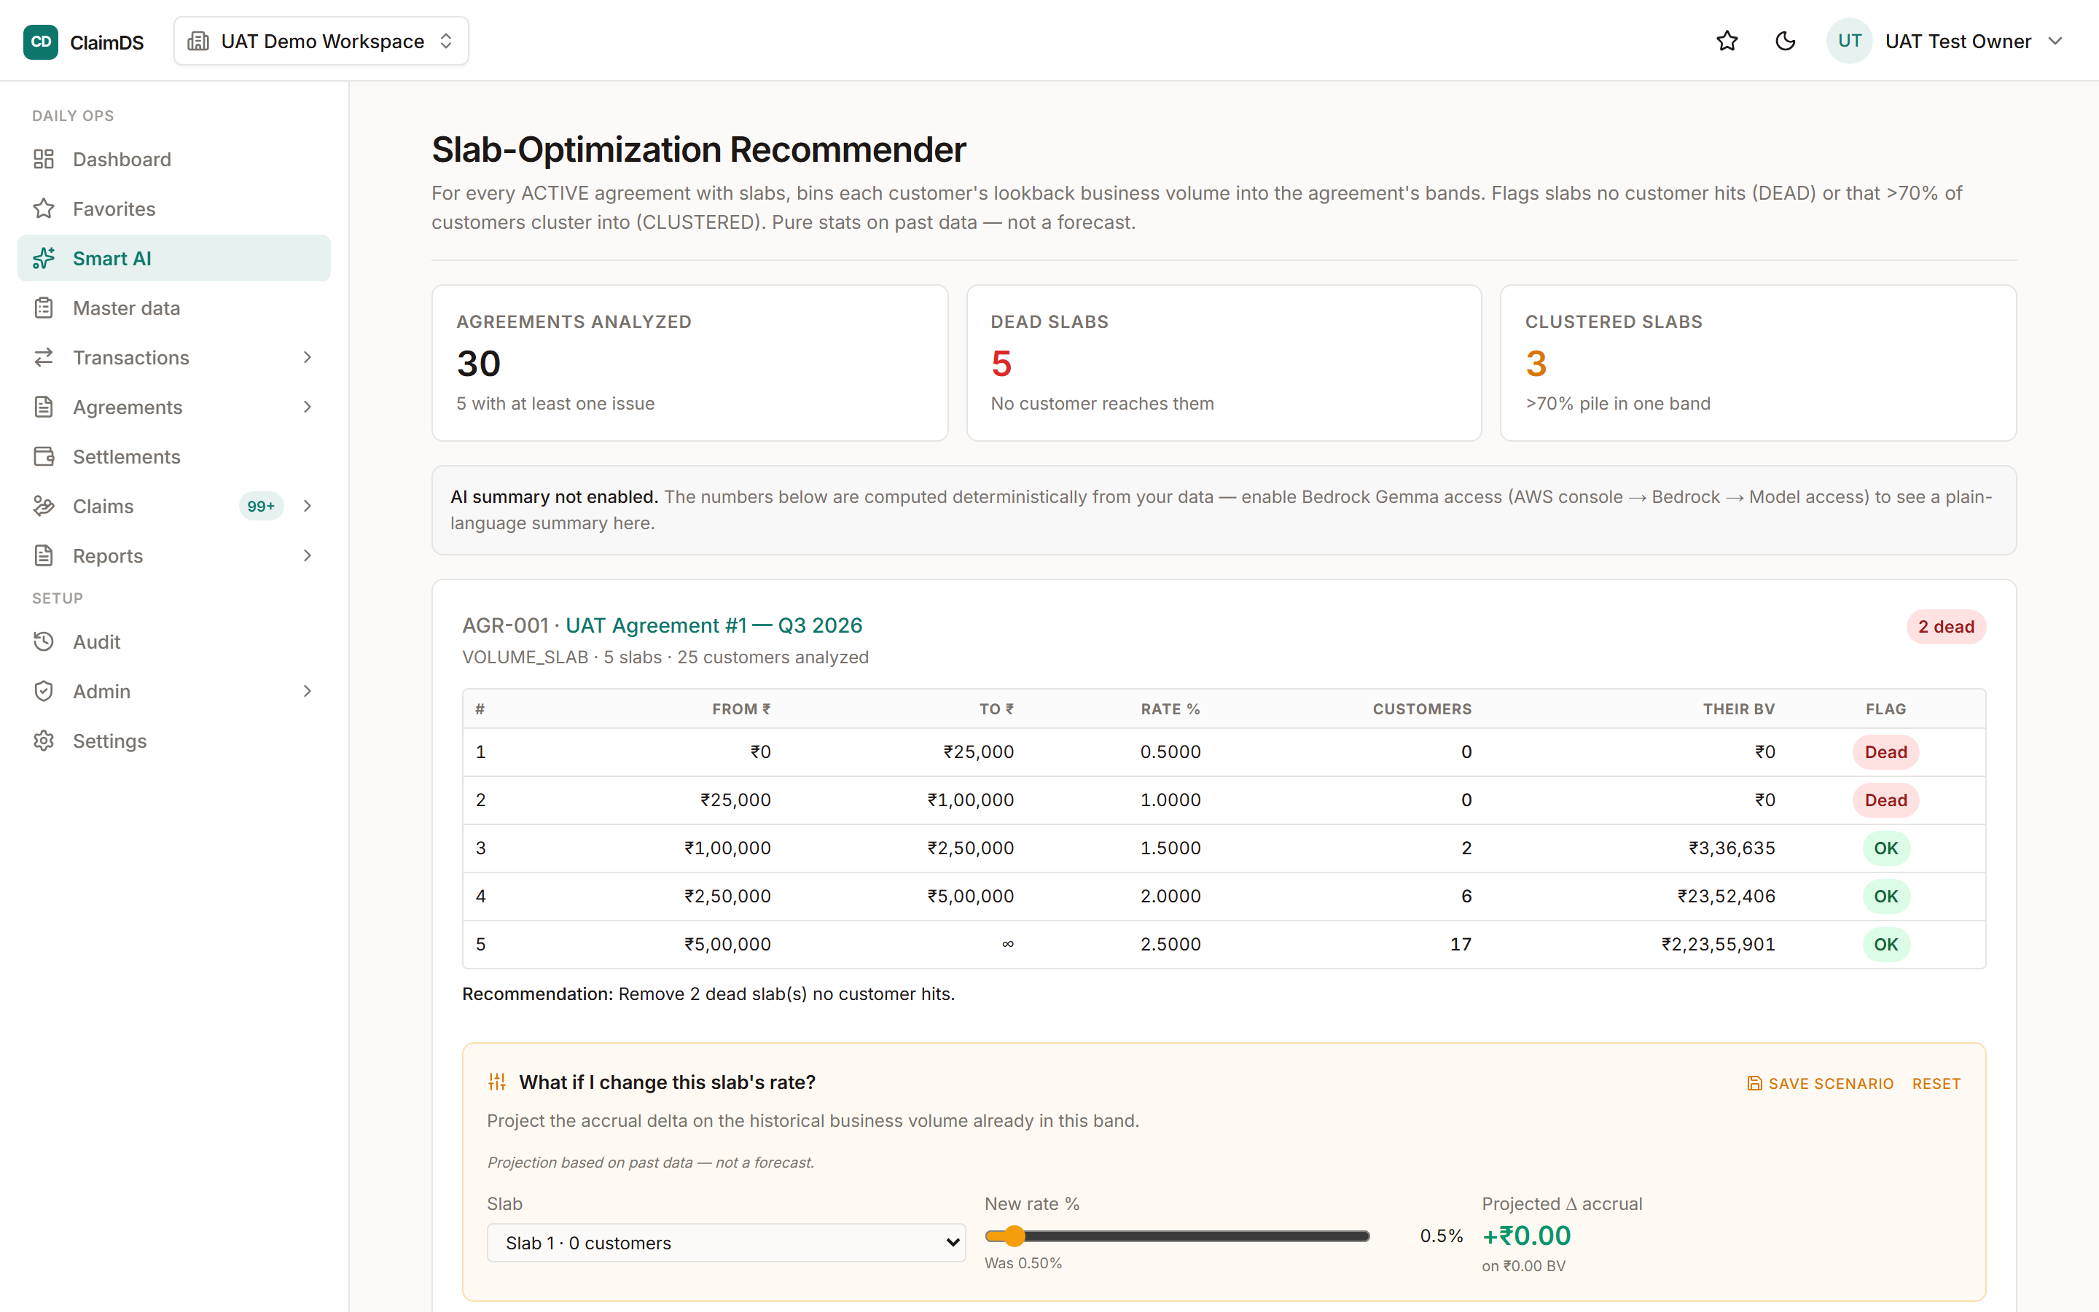Navigate to Settlements

173,456
